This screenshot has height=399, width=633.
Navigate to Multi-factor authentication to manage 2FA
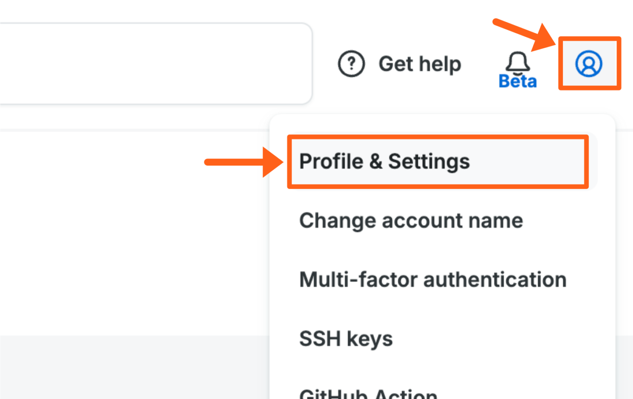click(433, 280)
